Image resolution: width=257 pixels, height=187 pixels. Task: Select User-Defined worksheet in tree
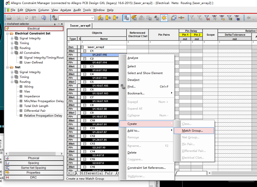(33, 63)
